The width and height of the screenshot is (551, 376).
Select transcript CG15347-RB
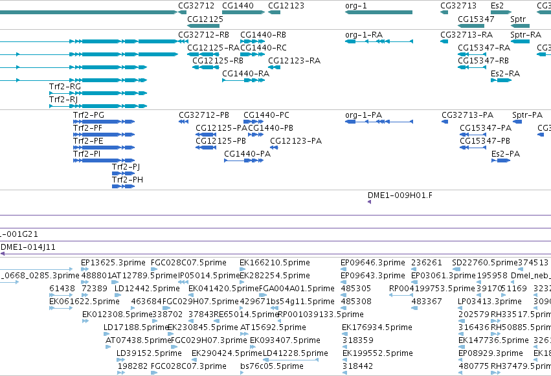click(483, 61)
